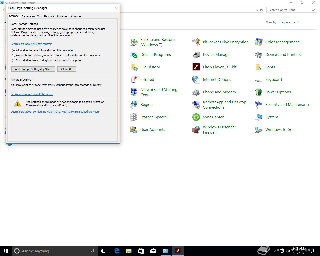Open BitLocker Drive Encryption icon

tap(196, 42)
